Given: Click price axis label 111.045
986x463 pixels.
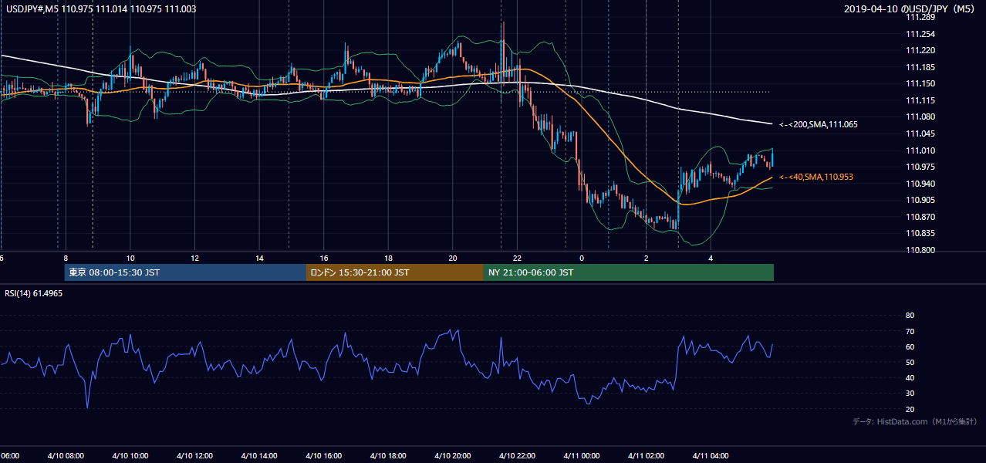Looking at the screenshot, I should point(921,133).
